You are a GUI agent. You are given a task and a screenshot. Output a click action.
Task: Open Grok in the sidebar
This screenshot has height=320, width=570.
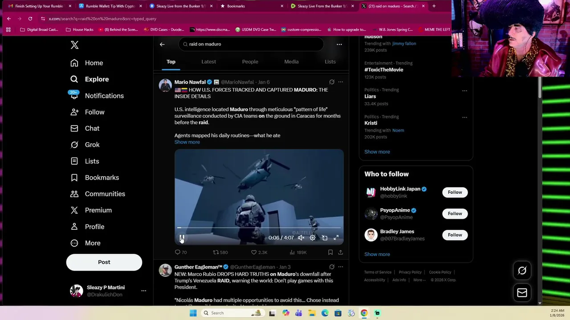tap(85, 145)
